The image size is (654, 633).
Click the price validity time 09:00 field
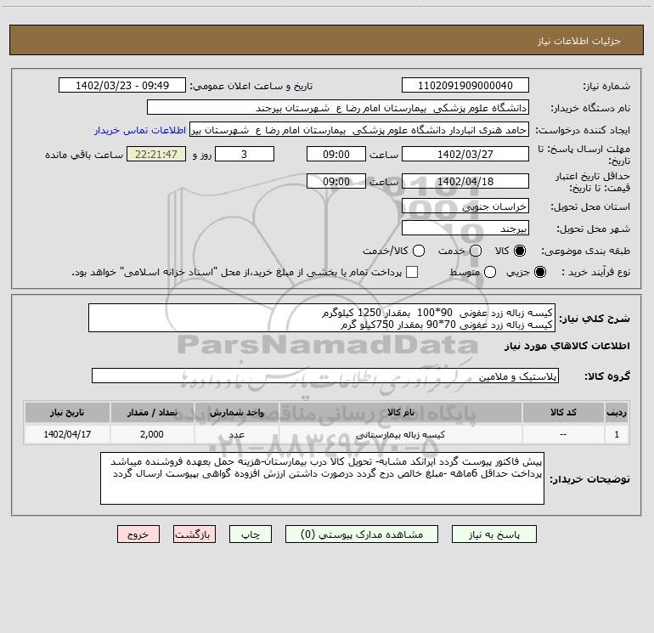336,181
